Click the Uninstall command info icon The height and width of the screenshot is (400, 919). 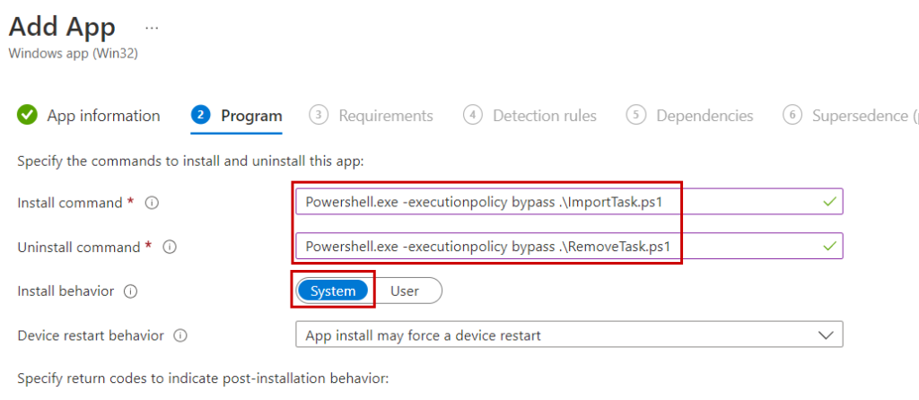point(170,247)
